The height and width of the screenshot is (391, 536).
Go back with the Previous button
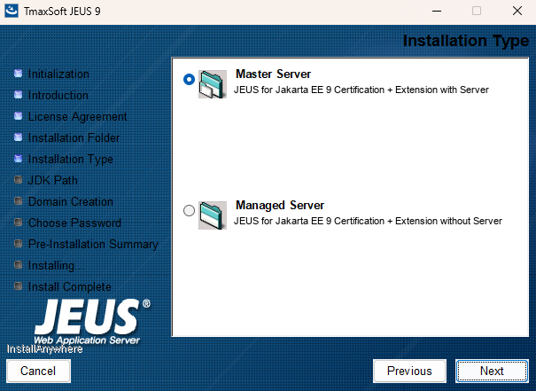coord(409,371)
